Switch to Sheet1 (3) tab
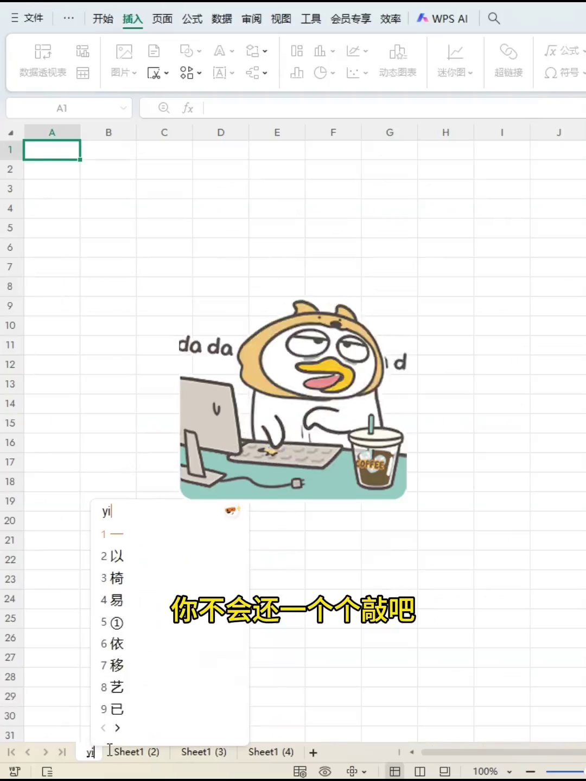Screen dimensions: 586x781 (204, 752)
